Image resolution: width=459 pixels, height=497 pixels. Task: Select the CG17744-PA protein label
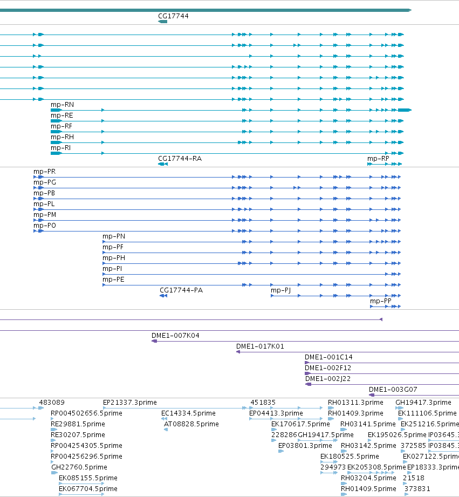[181, 290]
